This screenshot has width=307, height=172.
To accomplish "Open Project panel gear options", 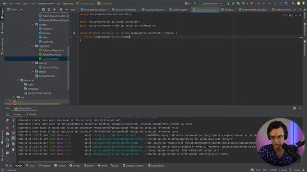I will pyautogui.click(x=61, y=10).
